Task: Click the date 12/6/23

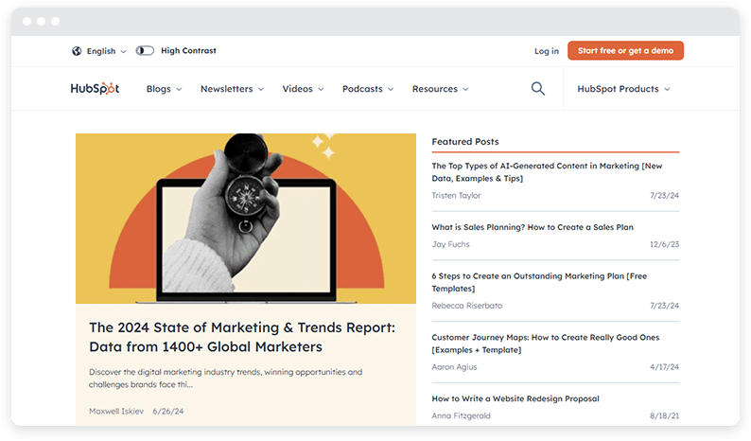Action: coord(664,244)
